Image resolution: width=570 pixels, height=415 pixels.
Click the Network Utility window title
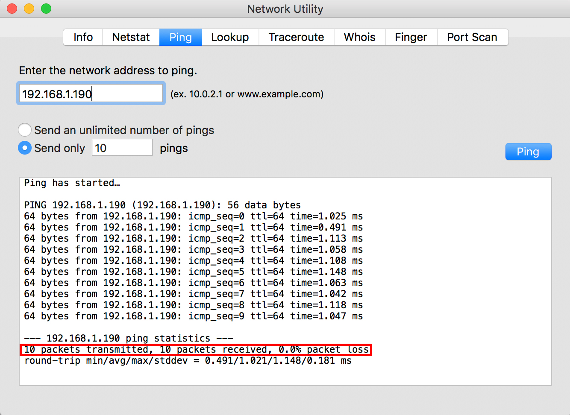coord(285,9)
